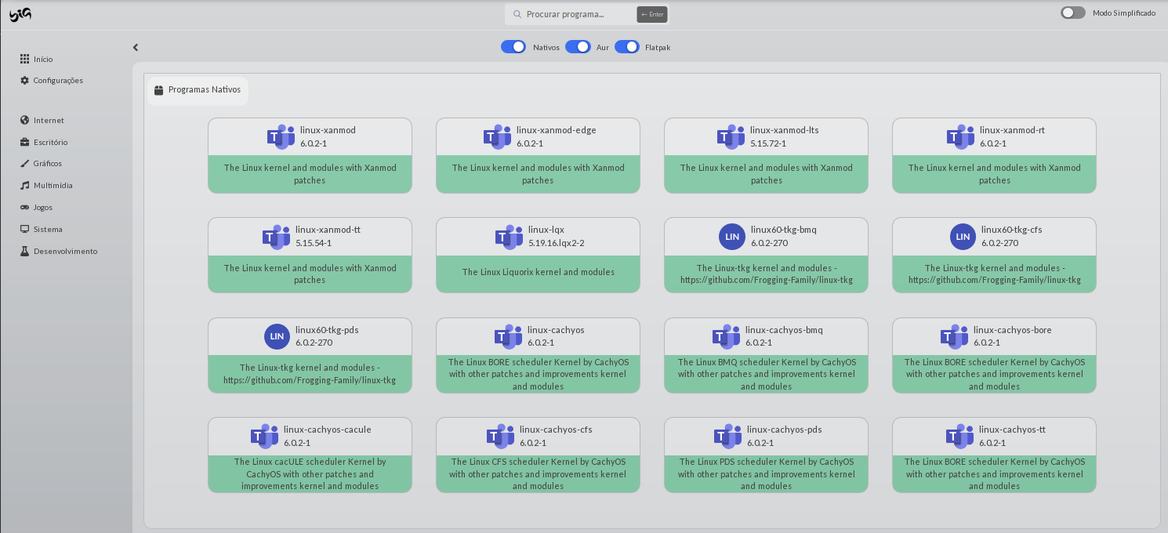Click the linux-xanmod-rt package icon
This screenshot has height=533, width=1168.
(960, 136)
